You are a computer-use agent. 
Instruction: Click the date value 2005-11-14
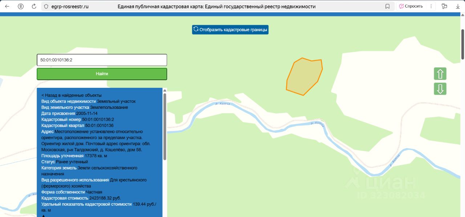[x=87, y=113]
